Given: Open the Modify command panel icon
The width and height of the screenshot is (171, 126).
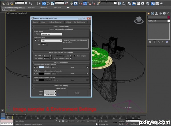Looking at the screenshot, I should tap(152, 14).
